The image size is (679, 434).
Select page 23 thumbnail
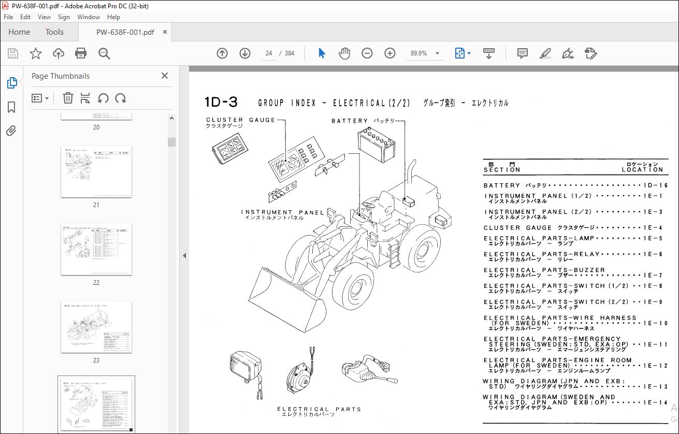coord(96,327)
